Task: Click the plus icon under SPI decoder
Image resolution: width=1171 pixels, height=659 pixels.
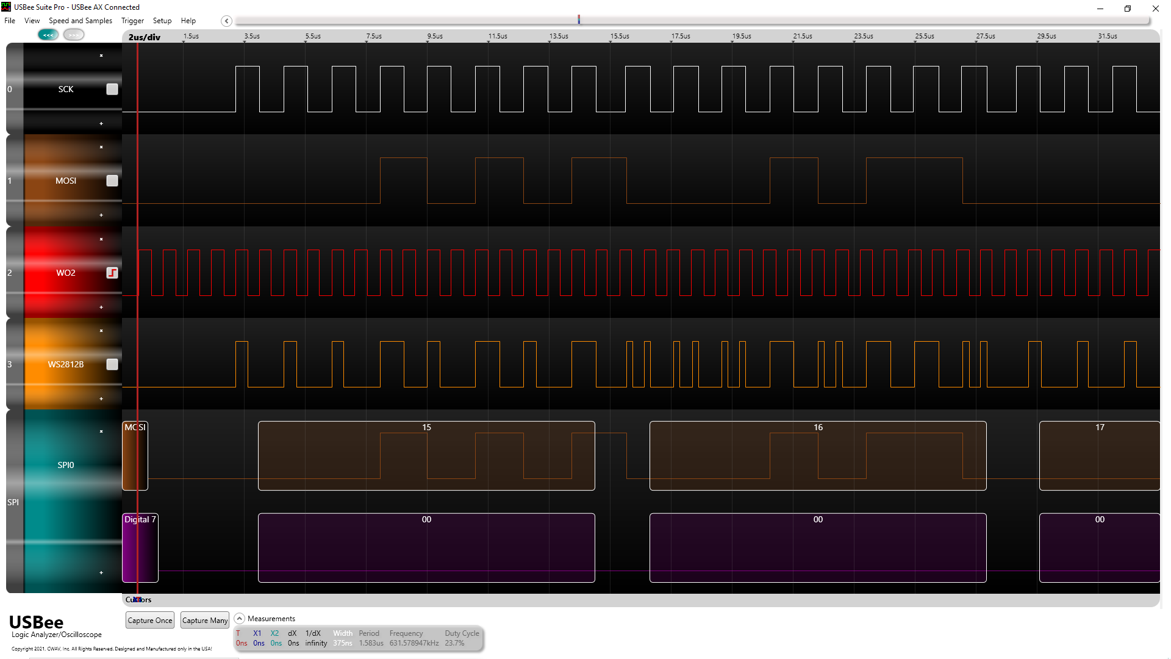Action: click(x=101, y=573)
